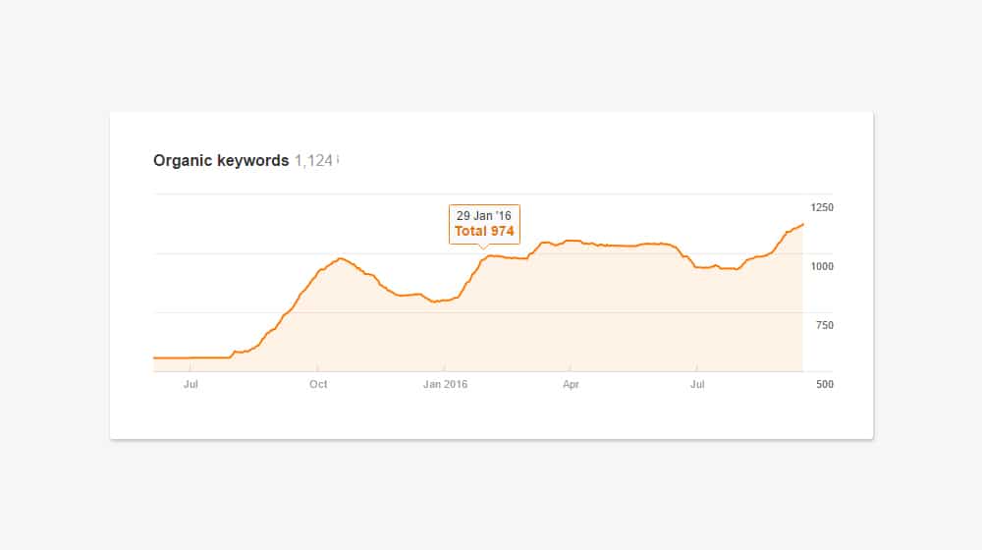Click the line's dip just before Jan 2016
The width and height of the screenshot is (982, 550).
[437, 302]
